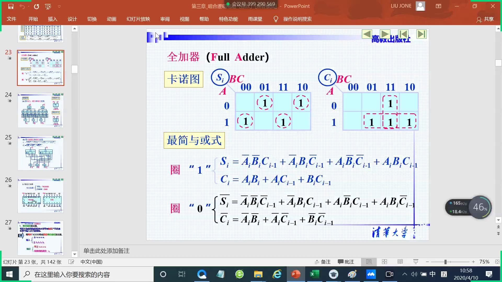This screenshot has height=282, width=502.
Task: Click the undo icon in quick access toolbar
Action: [x=22, y=7]
